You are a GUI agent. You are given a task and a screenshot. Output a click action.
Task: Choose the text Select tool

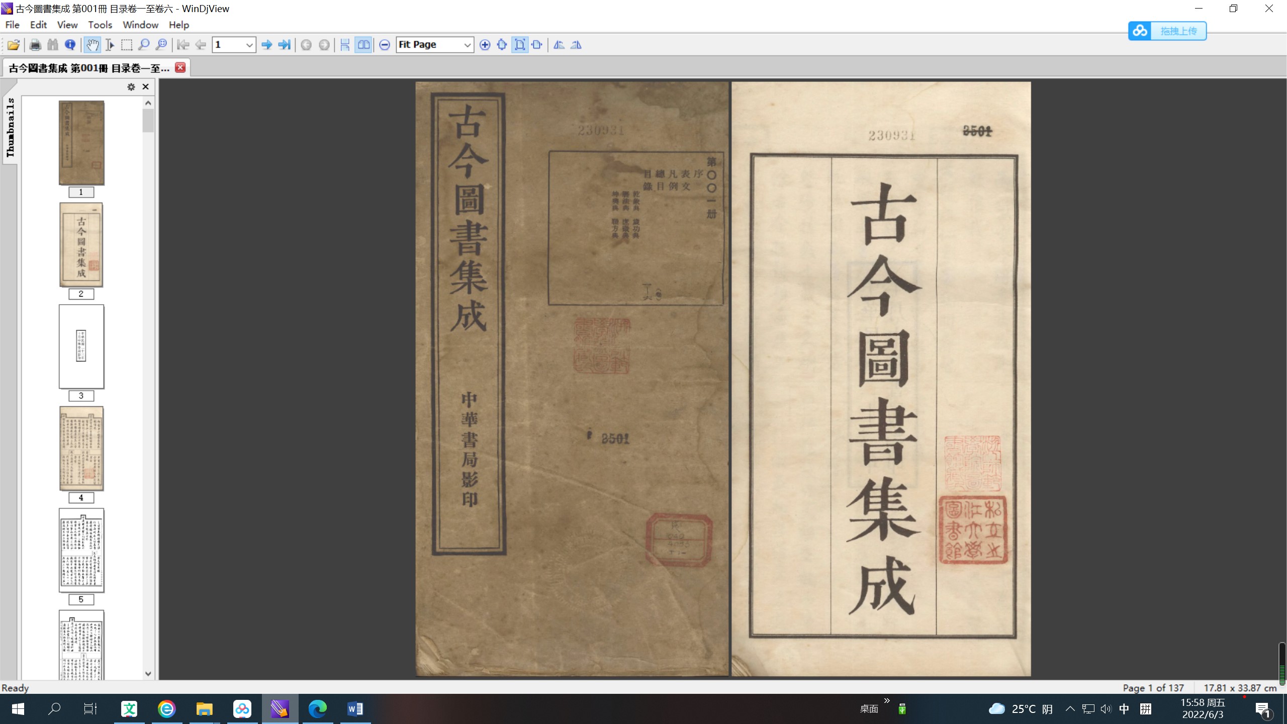tap(110, 45)
